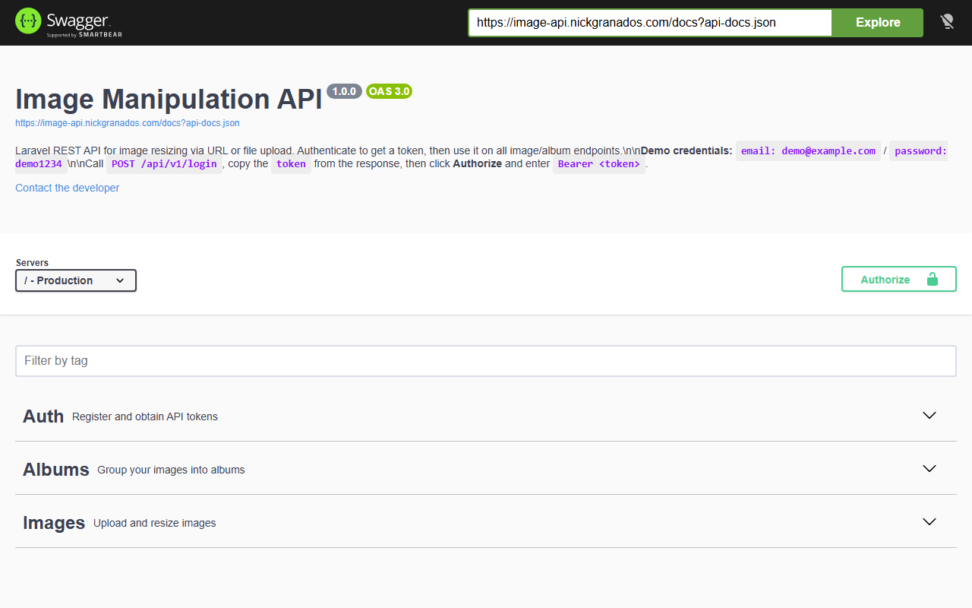Click the 'email: demo@example.com' code text

808,151
